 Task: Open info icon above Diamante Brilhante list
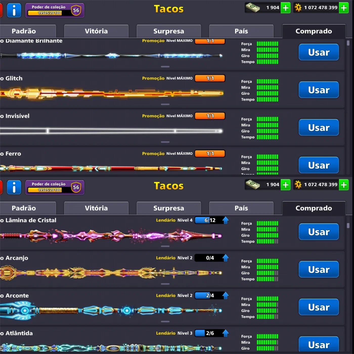[14, 10]
